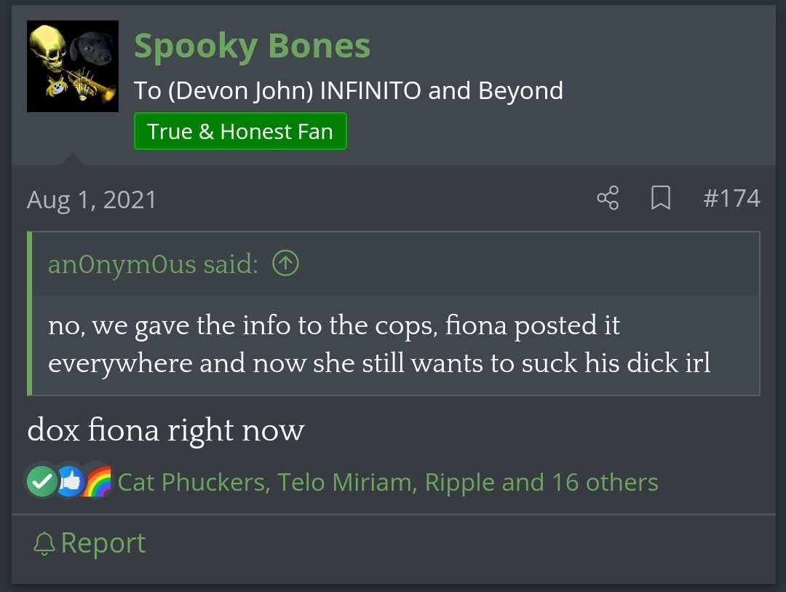Click the user title mentioning INFINITO and Beyond
This screenshot has width=786, height=592.
pyautogui.click(x=348, y=91)
